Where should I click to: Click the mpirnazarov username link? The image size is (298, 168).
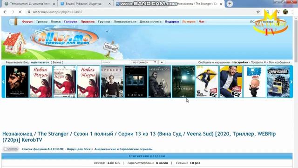40,62
